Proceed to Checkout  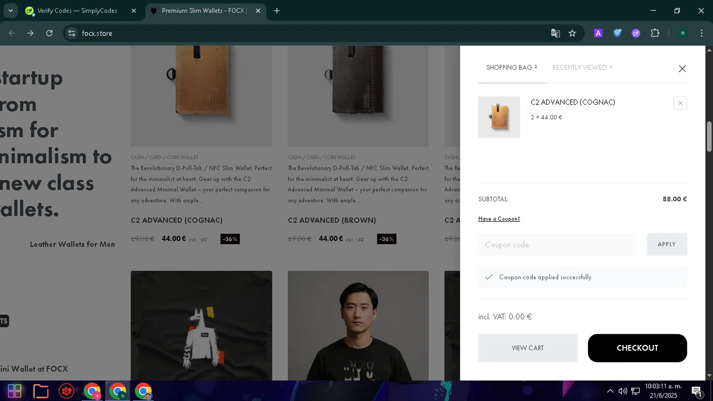tap(637, 348)
